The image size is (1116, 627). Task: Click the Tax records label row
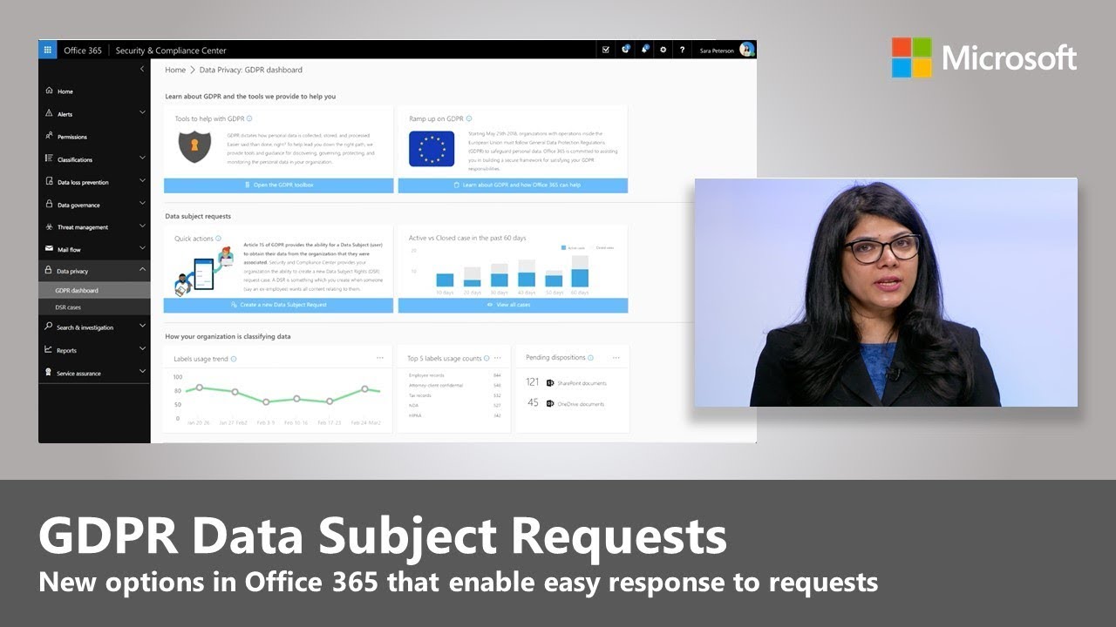454,395
